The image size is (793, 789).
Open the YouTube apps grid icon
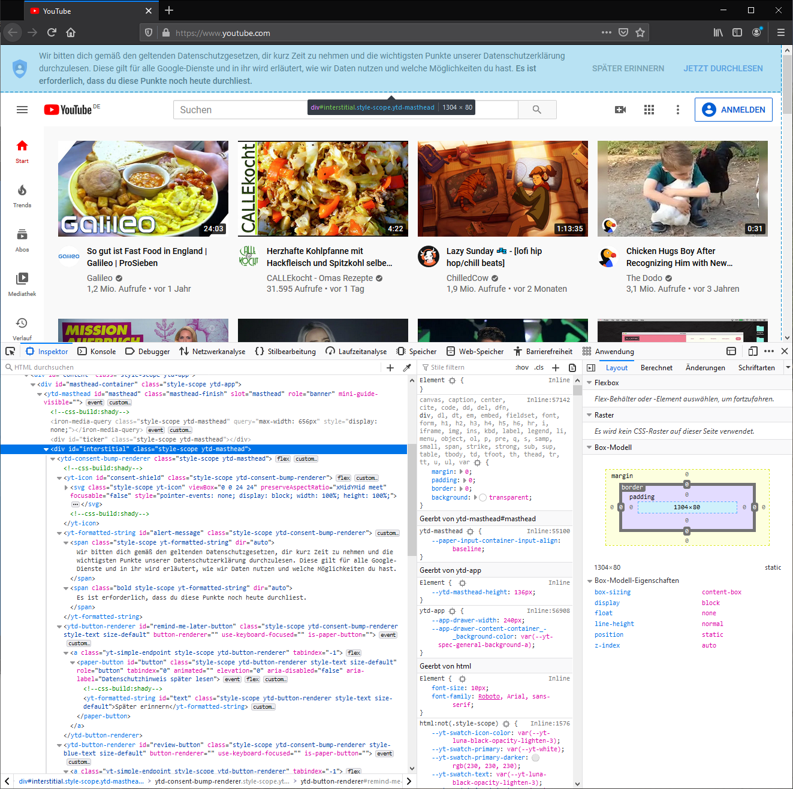pyautogui.click(x=649, y=110)
